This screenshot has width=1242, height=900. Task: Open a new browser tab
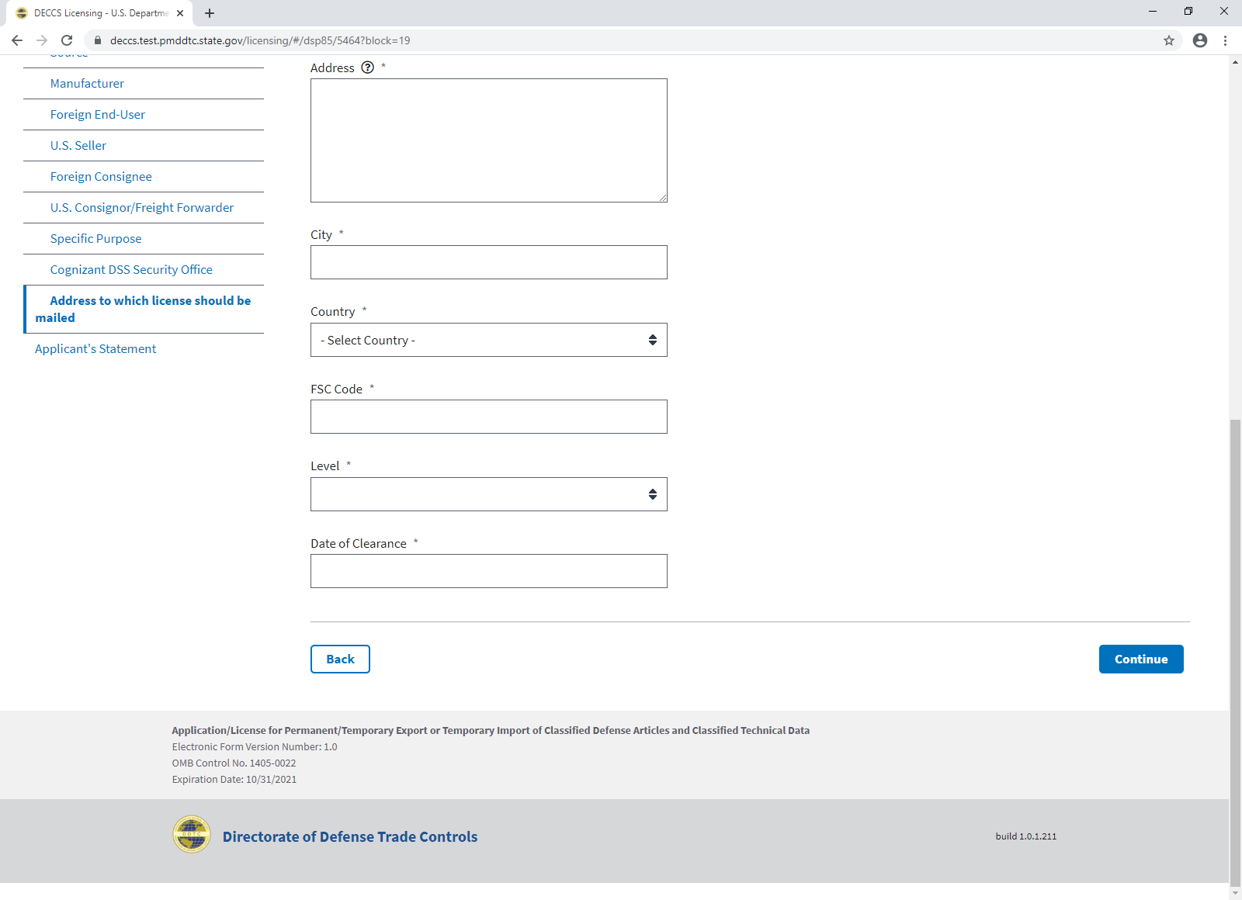pos(210,13)
